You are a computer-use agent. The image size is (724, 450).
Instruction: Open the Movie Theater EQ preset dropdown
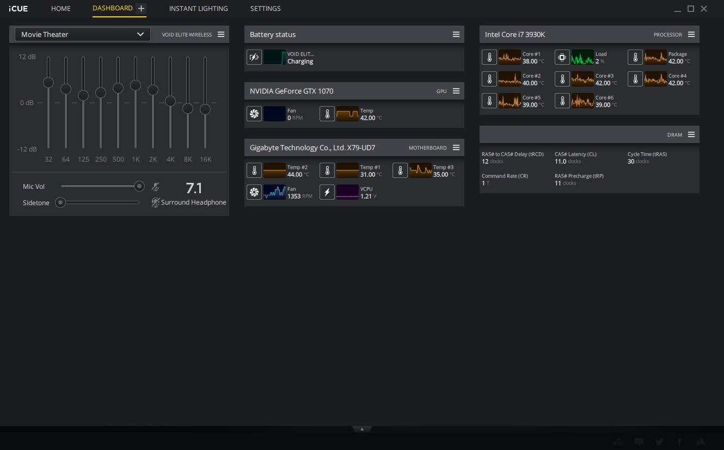click(x=83, y=34)
